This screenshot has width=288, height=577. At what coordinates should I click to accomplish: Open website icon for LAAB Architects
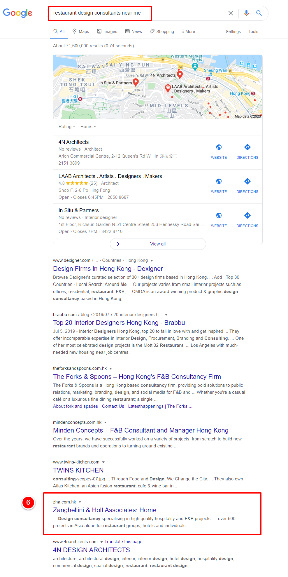point(219,181)
